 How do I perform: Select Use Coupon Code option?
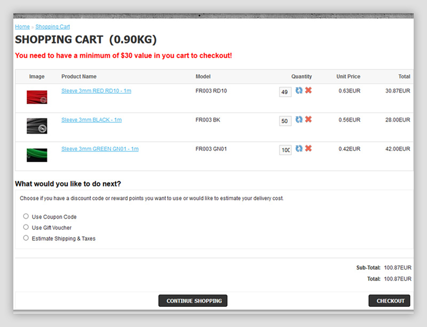pos(26,217)
